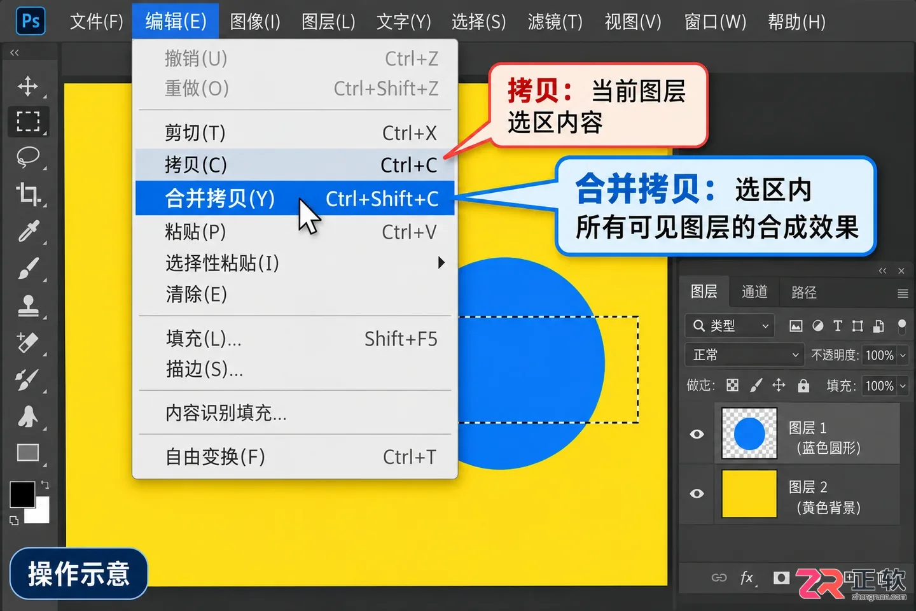Viewport: 916px width, 611px height.
Task: Hide 图层 1 (蓝色圆形) layer
Action: pyautogui.click(x=697, y=434)
